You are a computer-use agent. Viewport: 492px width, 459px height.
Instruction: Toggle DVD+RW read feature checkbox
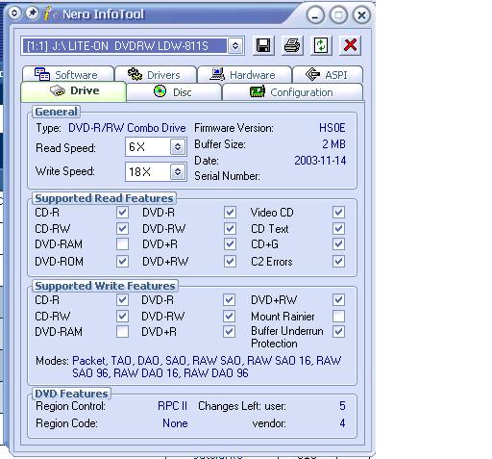click(x=230, y=261)
